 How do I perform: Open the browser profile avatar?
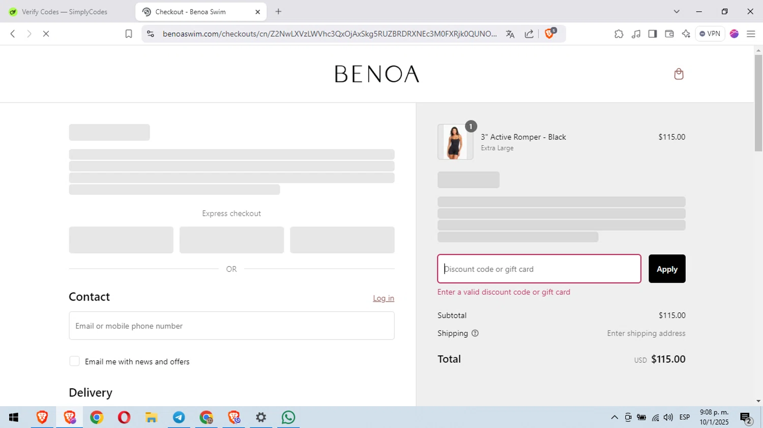tap(734, 34)
